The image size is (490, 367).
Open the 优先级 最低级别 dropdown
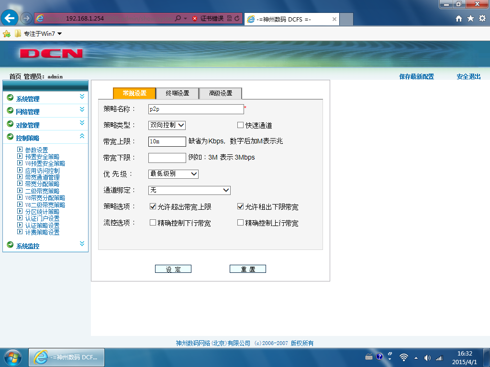pos(173,174)
